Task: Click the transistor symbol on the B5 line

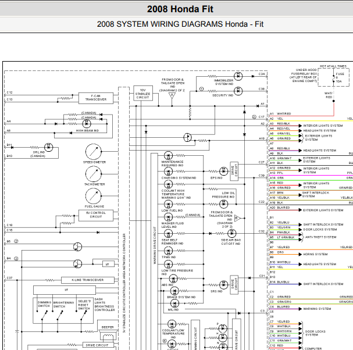Action: coord(78,247)
